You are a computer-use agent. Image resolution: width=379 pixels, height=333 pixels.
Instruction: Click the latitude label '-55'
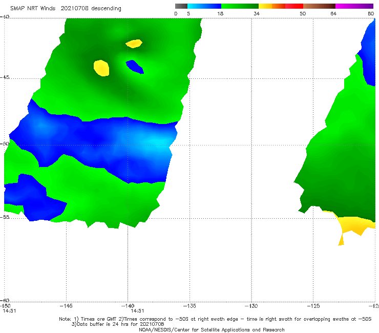(x=5, y=217)
